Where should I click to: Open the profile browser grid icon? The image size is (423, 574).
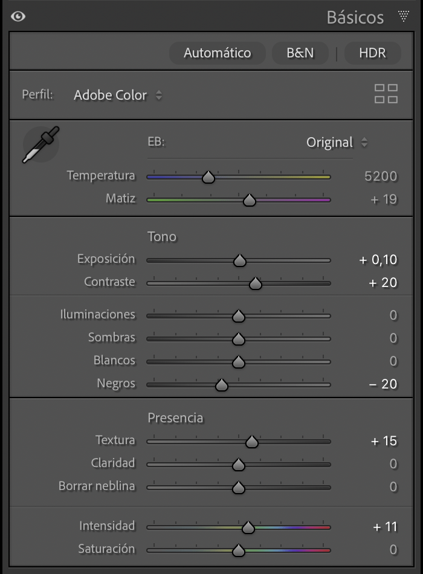click(386, 94)
